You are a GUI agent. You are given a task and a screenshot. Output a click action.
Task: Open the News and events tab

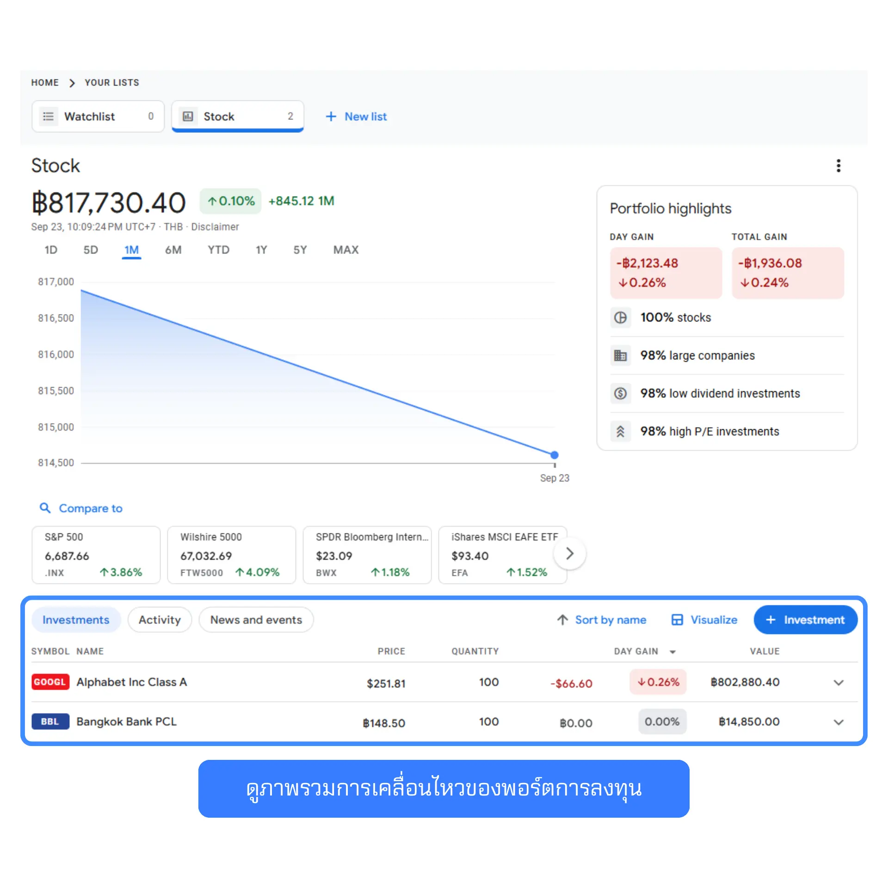tap(256, 620)
